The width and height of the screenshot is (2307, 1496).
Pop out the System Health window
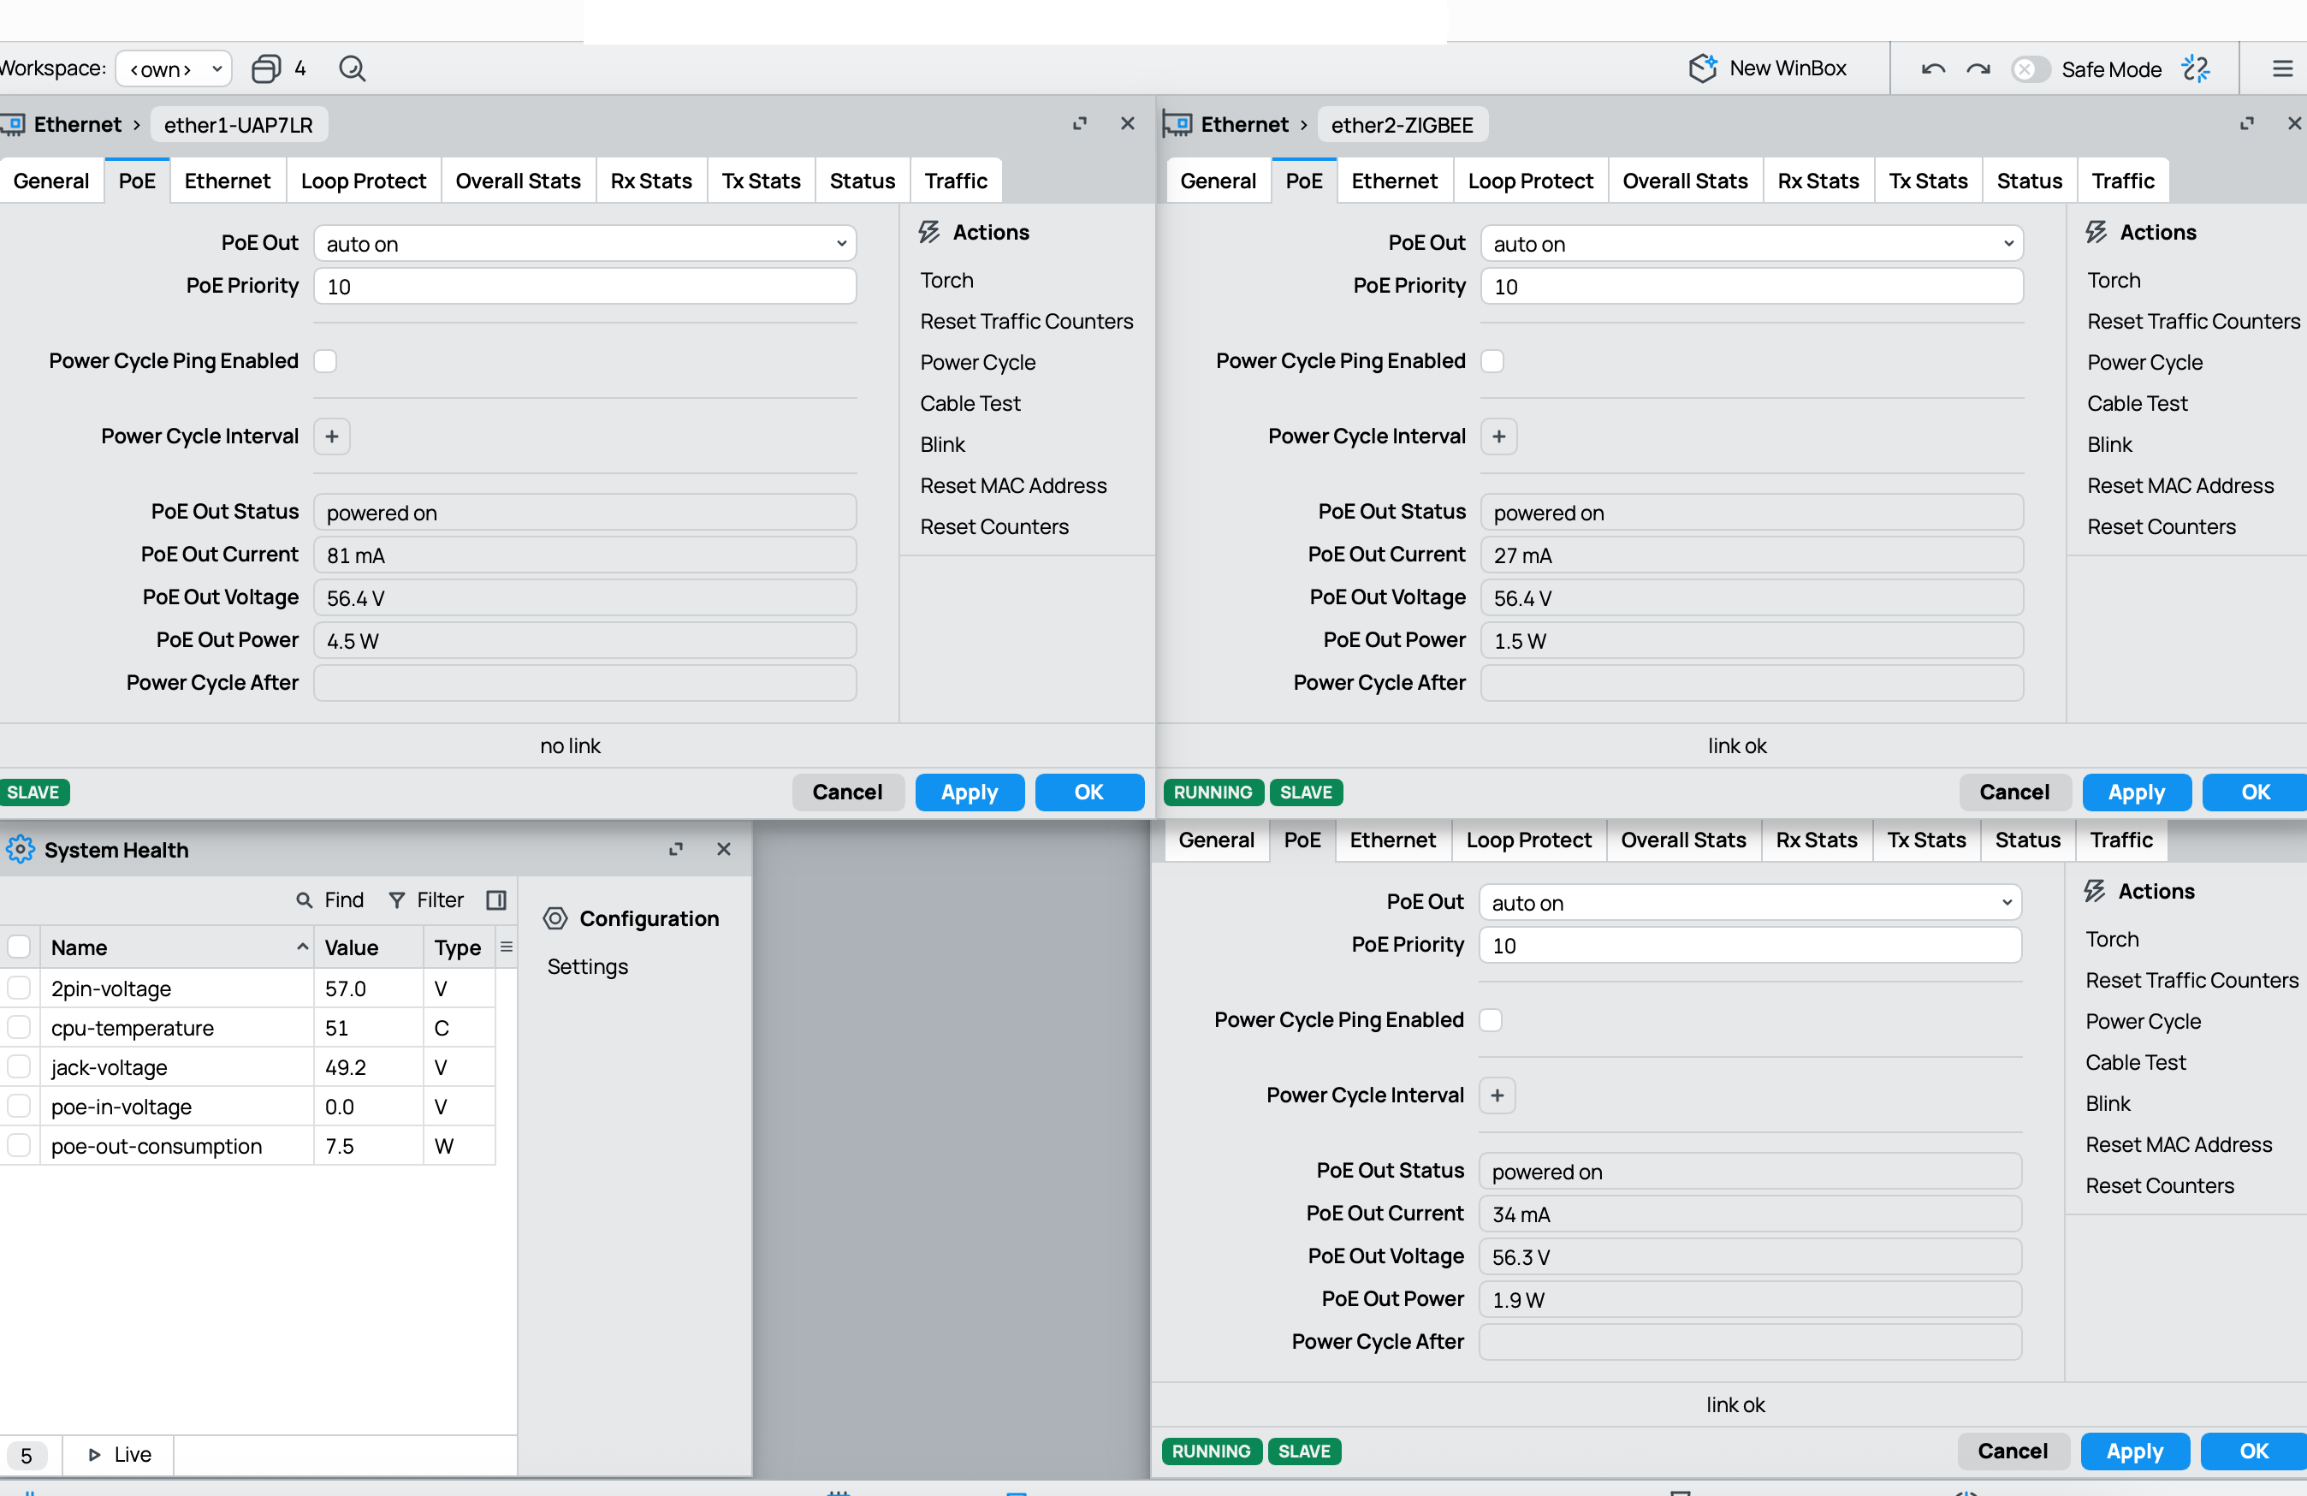tap(676, 849)
